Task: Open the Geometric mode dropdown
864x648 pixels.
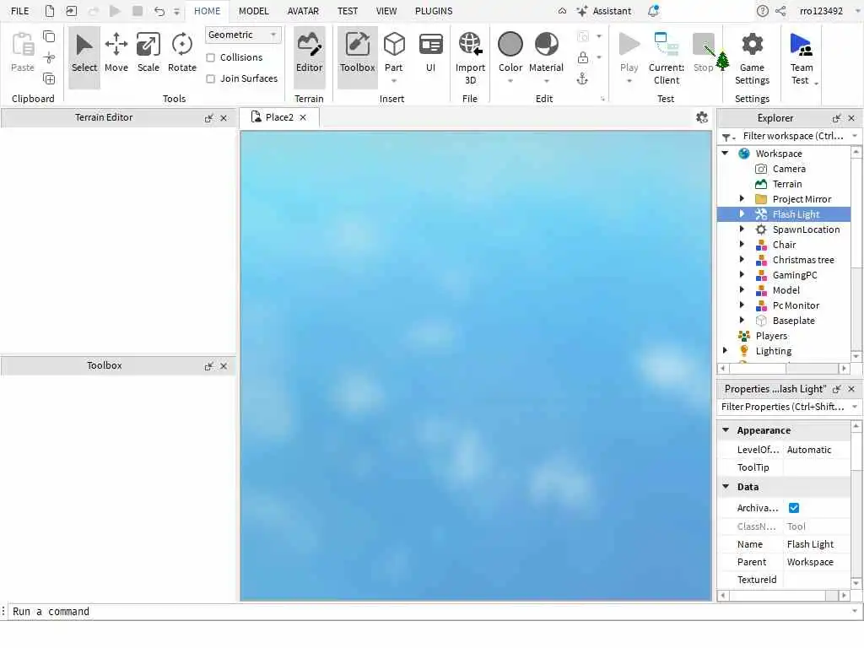Action: click(x=243, y=35)
